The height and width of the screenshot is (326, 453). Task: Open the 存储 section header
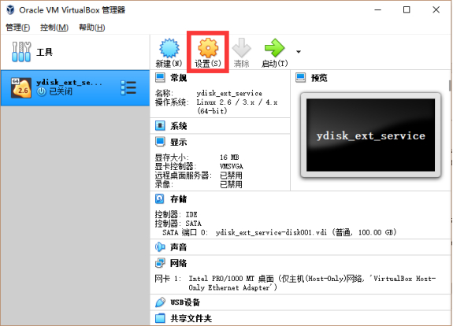point(179,199)
